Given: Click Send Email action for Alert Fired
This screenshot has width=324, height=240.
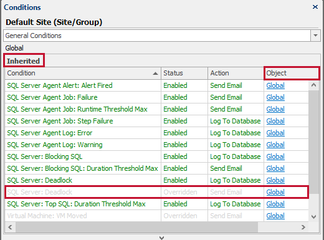Looking at the screenshot, I should click(x=226, y=85).
